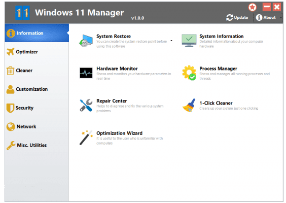The image size is (286, 203).
Task: Switch to the Misc. Utilities tab
Action: coord(37,145)
